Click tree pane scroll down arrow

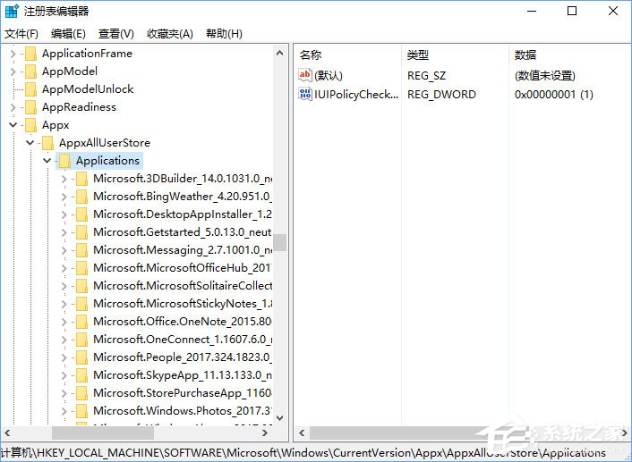click(x=279, y=418)
